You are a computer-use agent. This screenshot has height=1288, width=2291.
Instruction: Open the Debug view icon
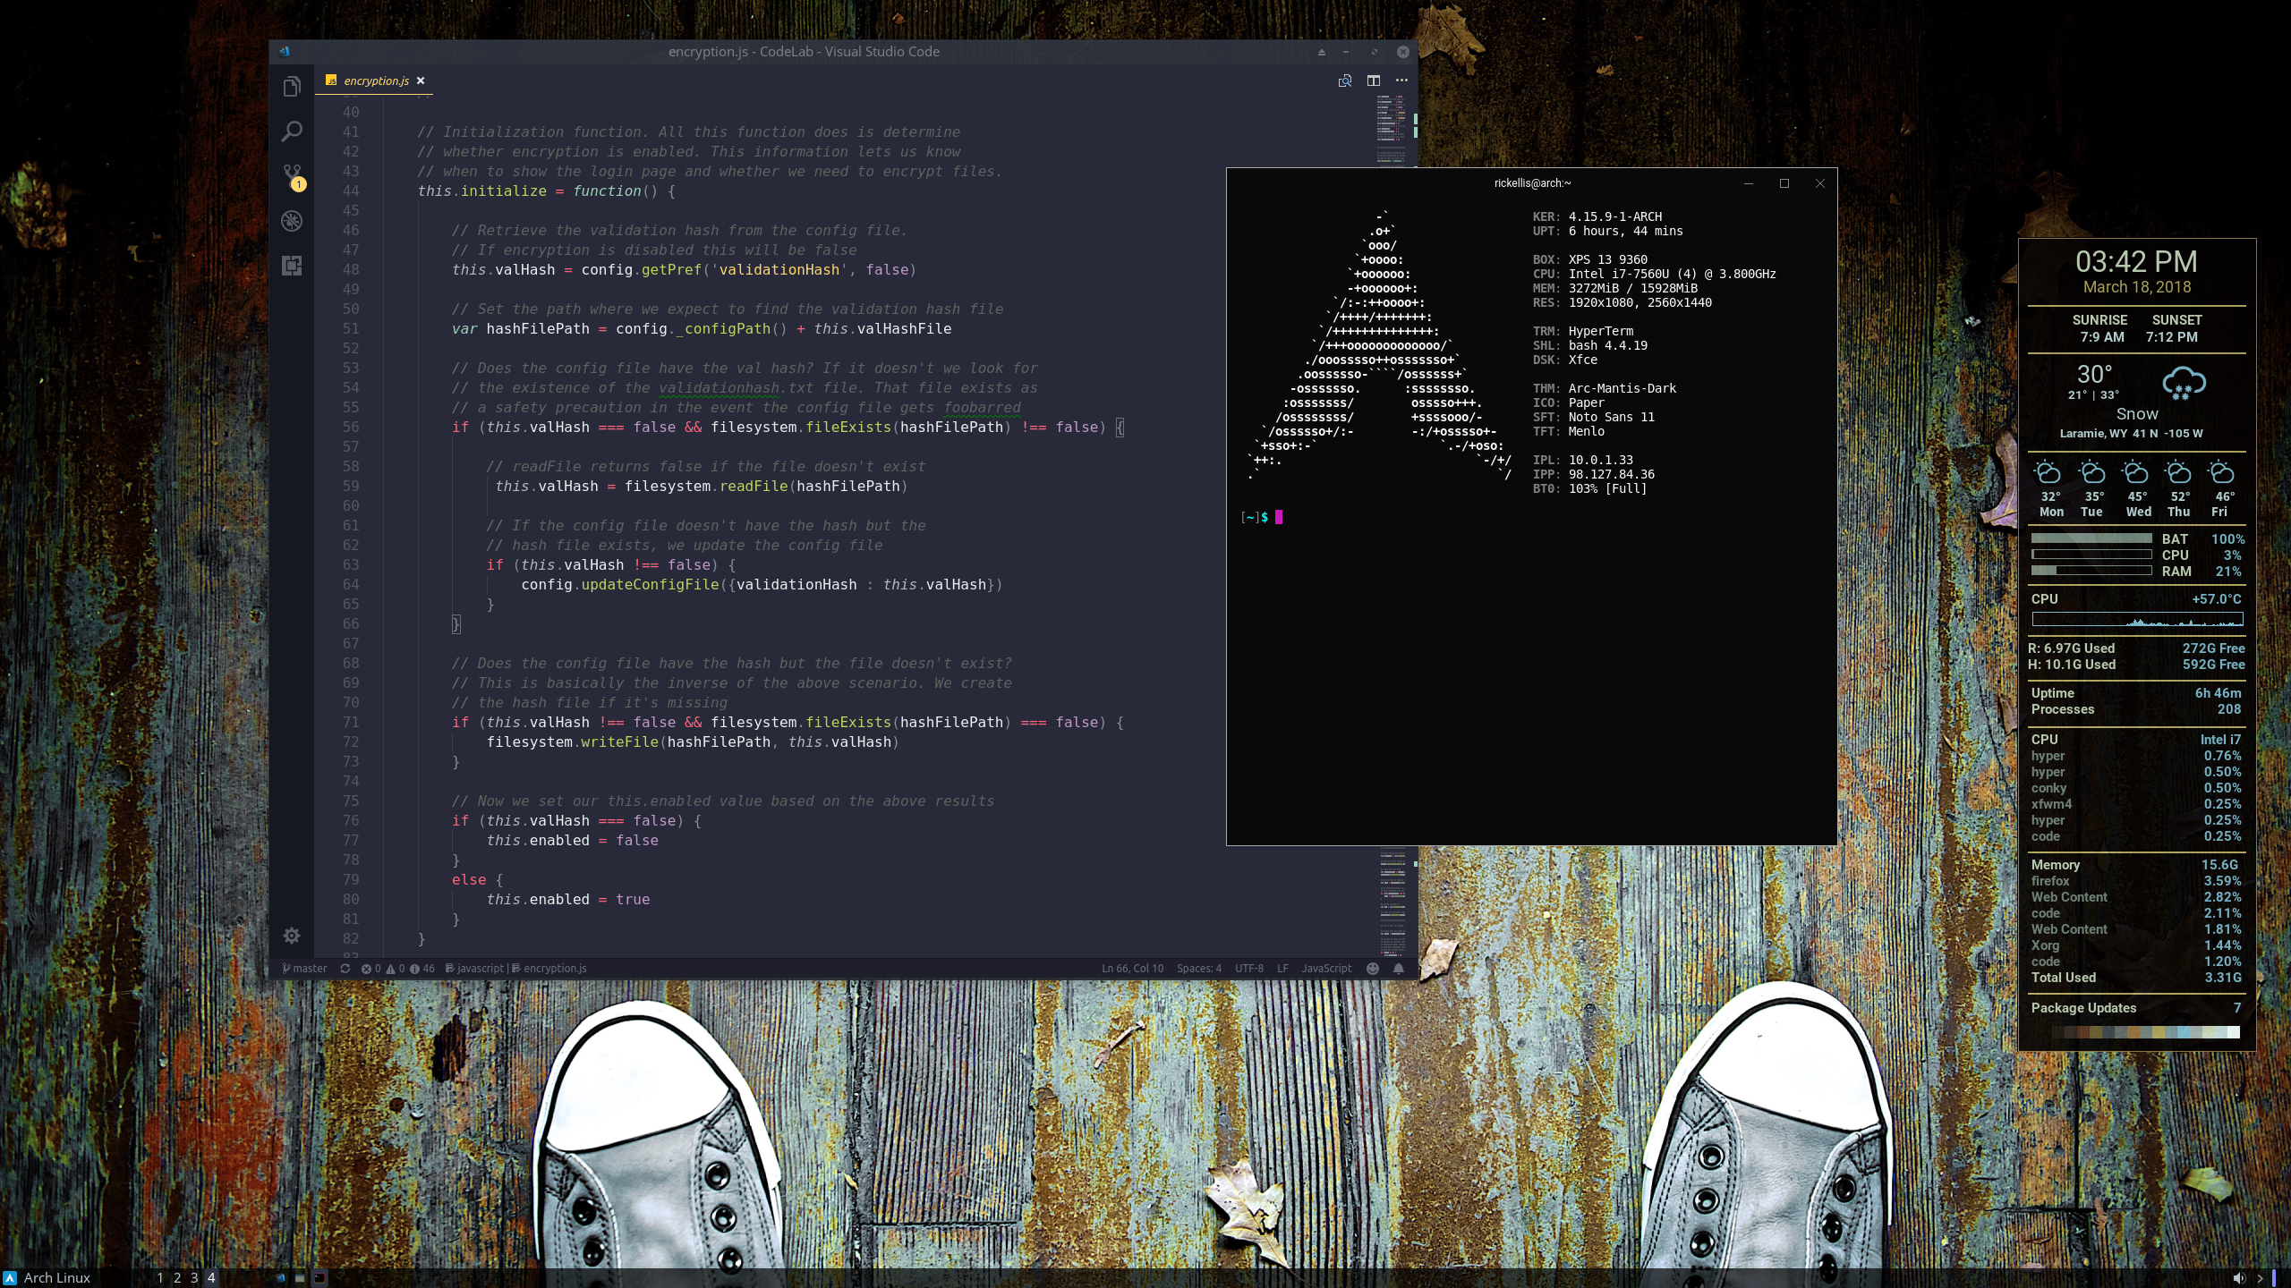(292, 221)
